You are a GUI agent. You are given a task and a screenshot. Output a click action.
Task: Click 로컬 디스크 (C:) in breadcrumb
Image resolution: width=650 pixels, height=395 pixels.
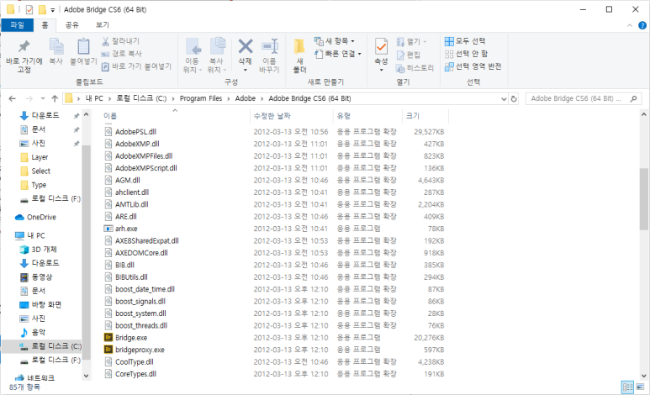(141, 98)
